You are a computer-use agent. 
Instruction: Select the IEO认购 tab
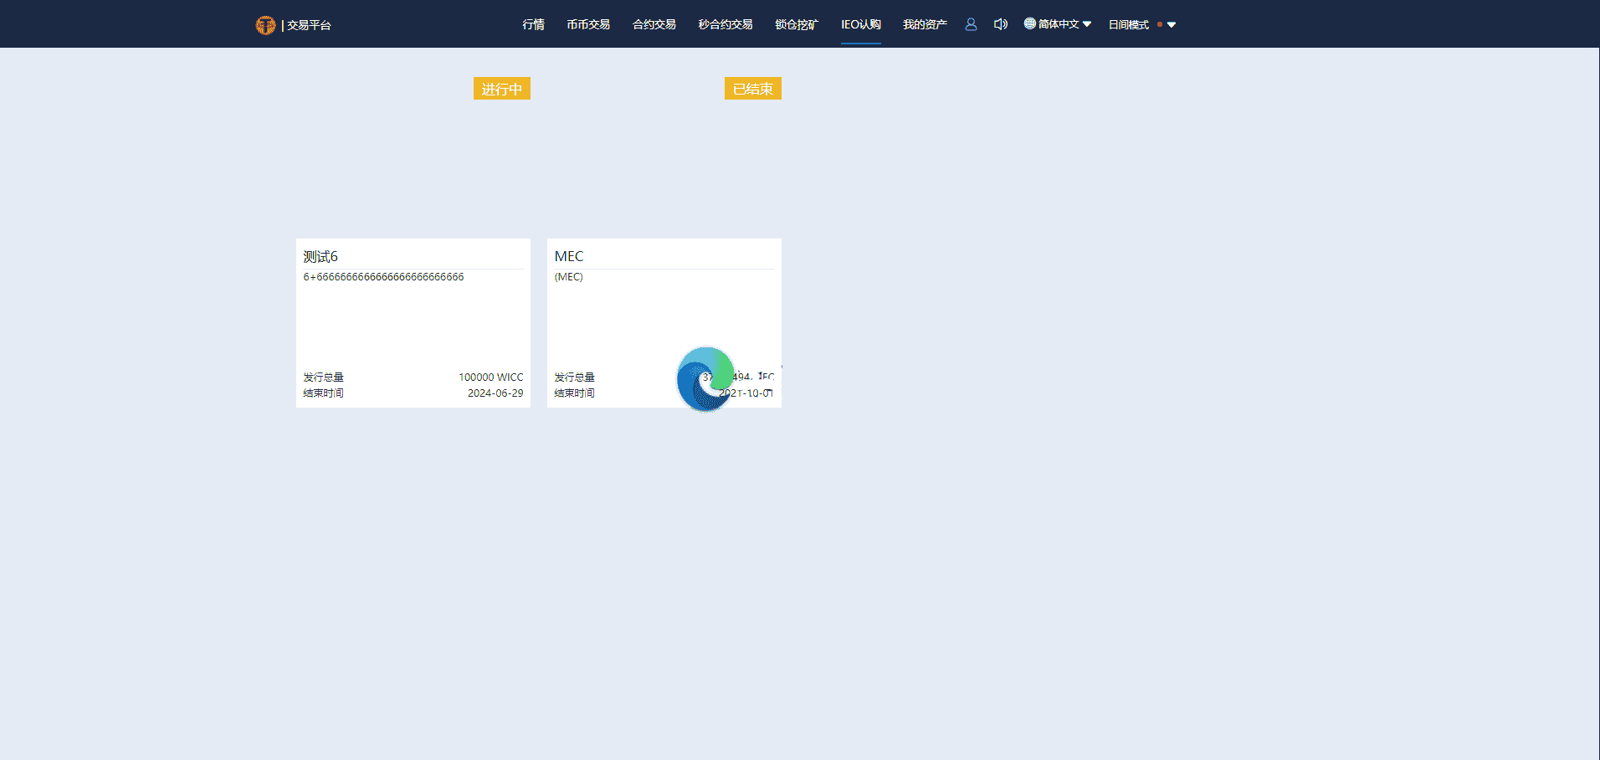[860, 24]
